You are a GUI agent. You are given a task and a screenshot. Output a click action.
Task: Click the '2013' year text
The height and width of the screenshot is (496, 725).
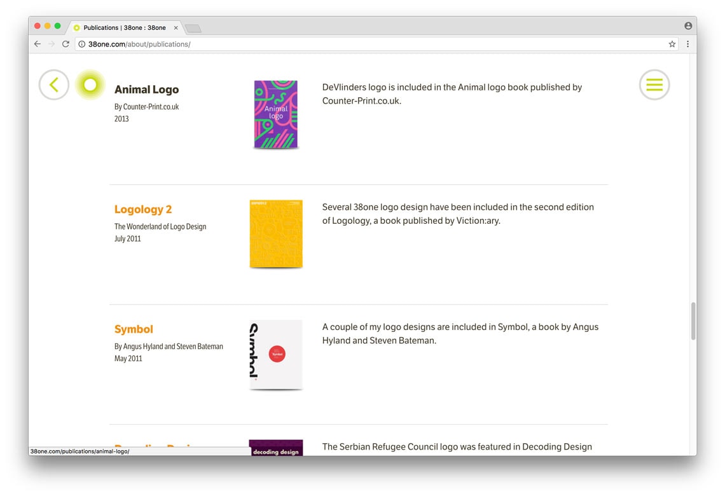click(121, 119)
